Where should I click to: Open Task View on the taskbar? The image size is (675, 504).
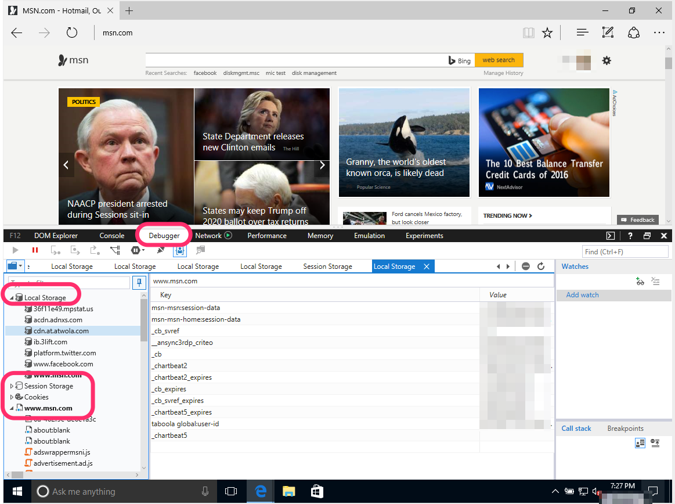[231, 491]
